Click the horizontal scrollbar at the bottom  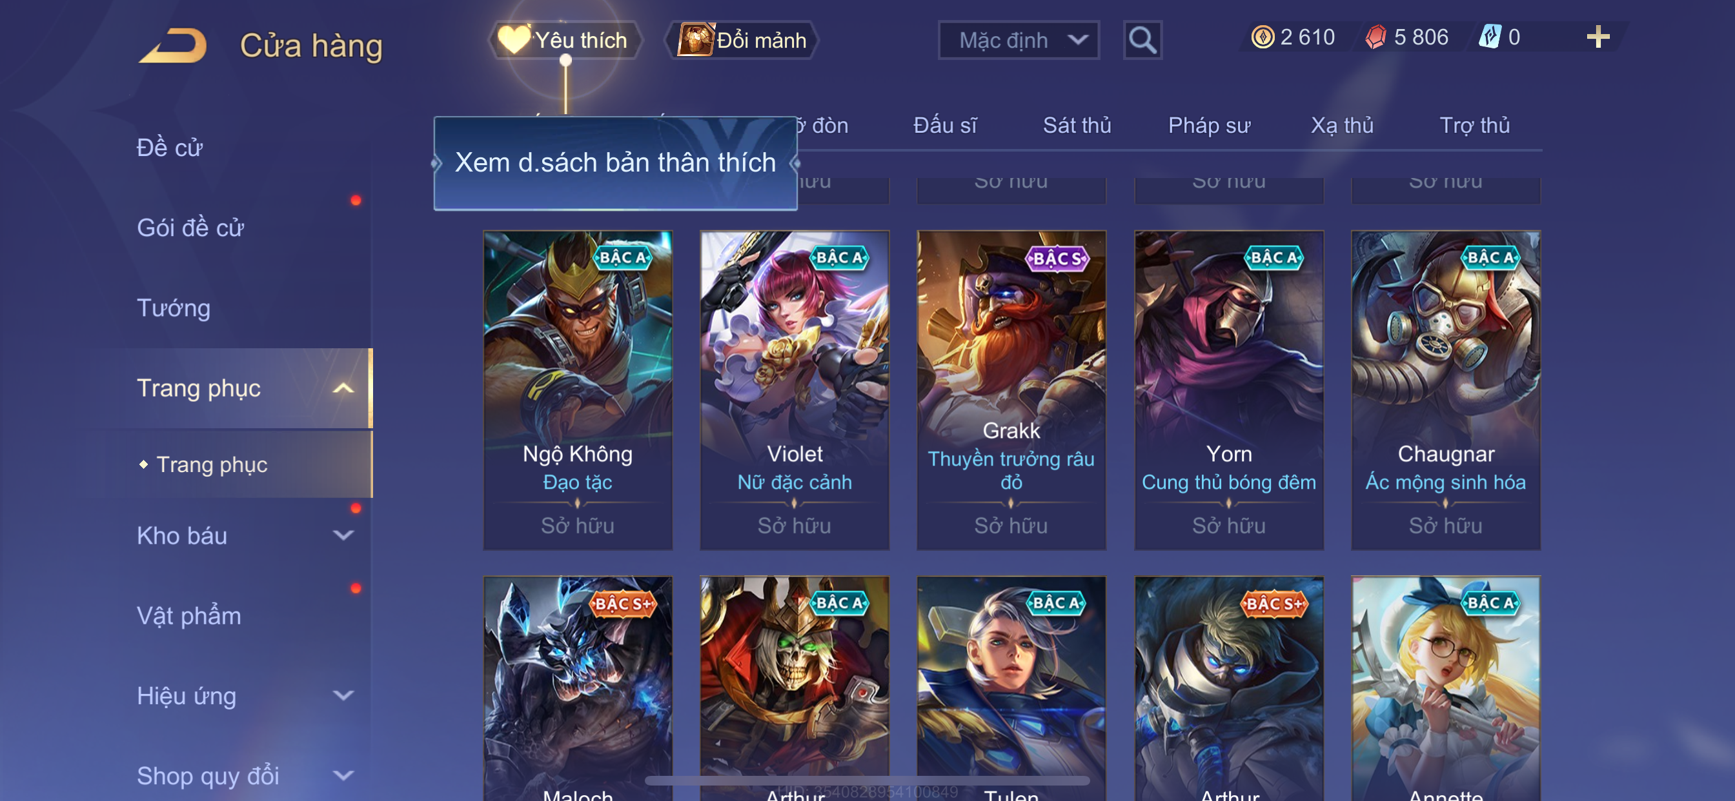pos(867,781)
